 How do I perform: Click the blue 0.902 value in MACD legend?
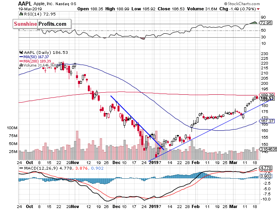tap(97, 168)
